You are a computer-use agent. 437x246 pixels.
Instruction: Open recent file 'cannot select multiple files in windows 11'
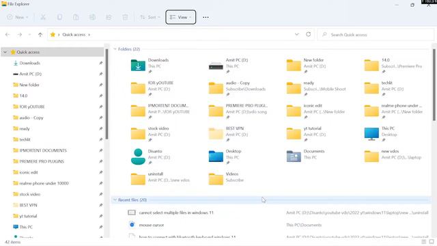point(176,213)
